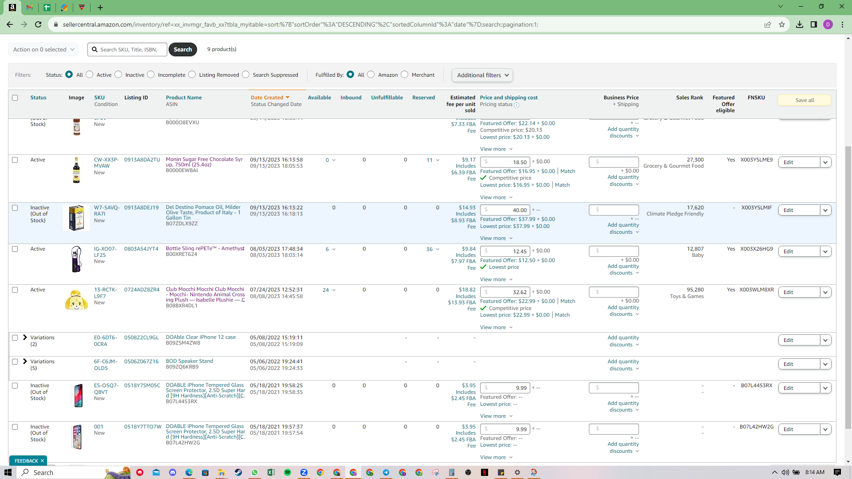The width and height of the screenshot is (852, 479).
Task: Open the Chrome three-dot menu
Action: coord(842,24)
